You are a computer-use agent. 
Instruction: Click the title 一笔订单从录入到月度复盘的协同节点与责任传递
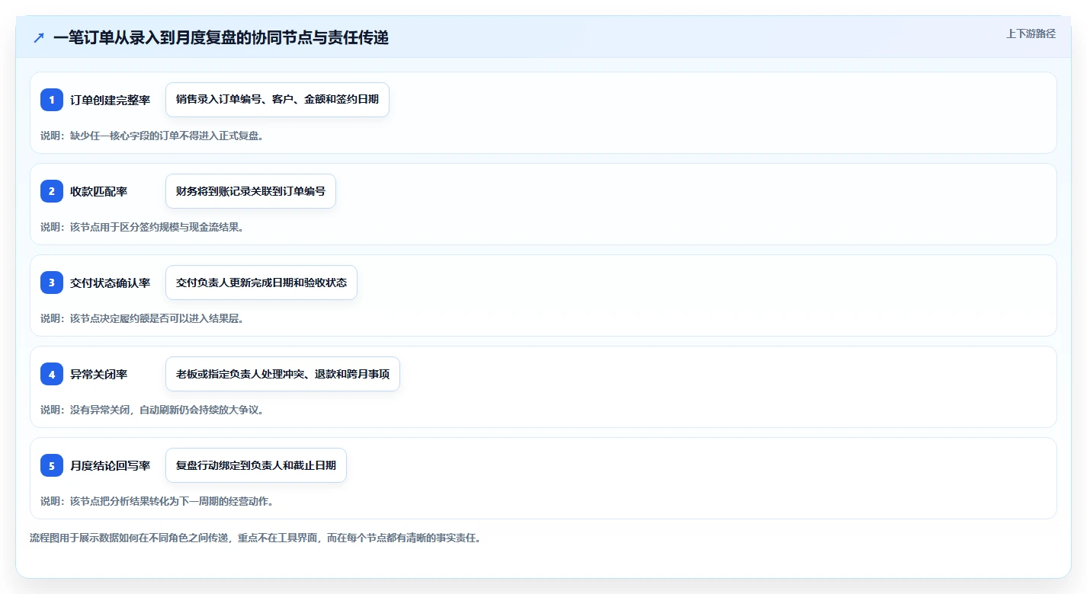[221, 37]
